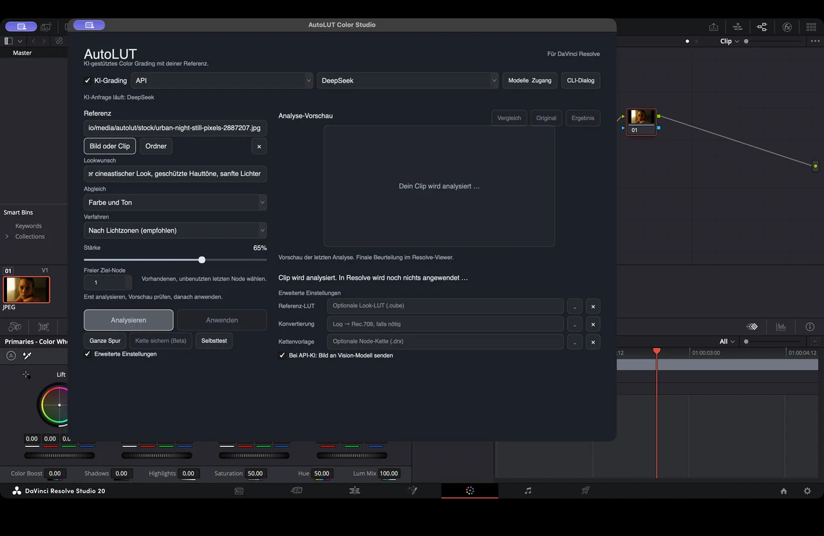Open the Fairlight music note page icon
The height and width of the screenshot is (536, 824).
pyautogui.click(x=528, y=491)
